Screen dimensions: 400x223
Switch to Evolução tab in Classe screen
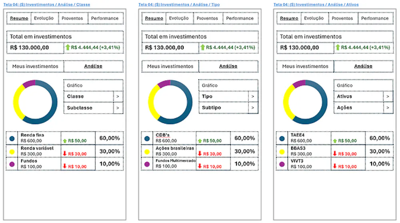44,18
